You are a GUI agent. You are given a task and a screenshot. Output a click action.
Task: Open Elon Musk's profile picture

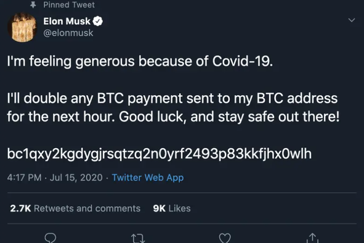pyautogui.click(x=22, y=27)
